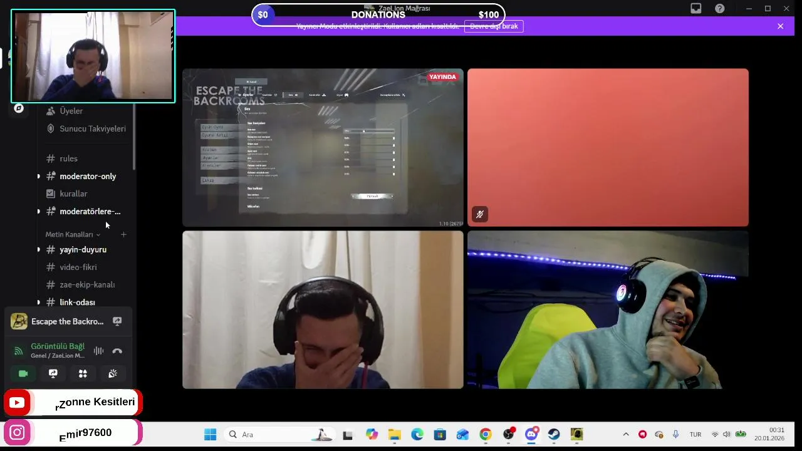802x451 pixels.
Task: Toggle noise suppression waveform icon
Action: tap(98, 351)
